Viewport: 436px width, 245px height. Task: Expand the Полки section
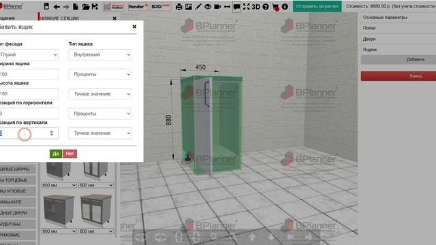coord(398,28)
